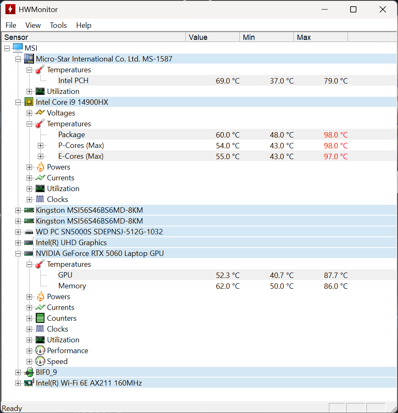The width and height of the screenshot is (398, 413).
Task: Click the battery icon beside BIF0_9
Action: (x=29, y=372)
